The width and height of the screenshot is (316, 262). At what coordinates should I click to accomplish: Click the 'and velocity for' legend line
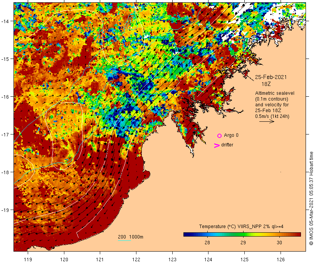click(272, 104)
